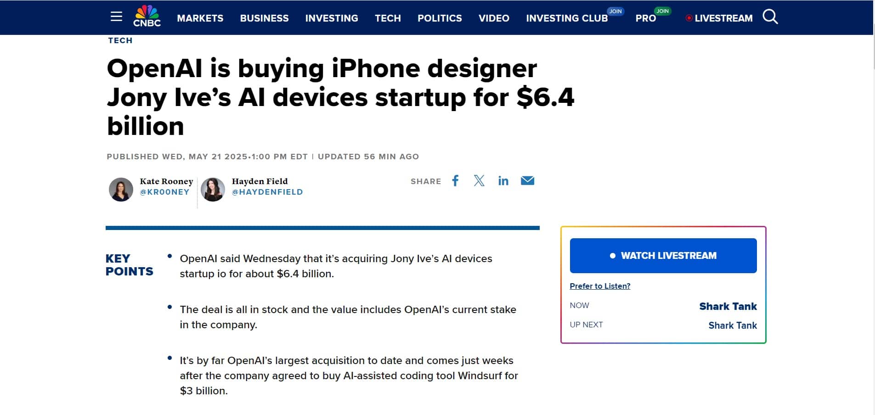Screen dimensions: 875x415
Task: Open the Markets menu
Action: (x=200, y=18)
